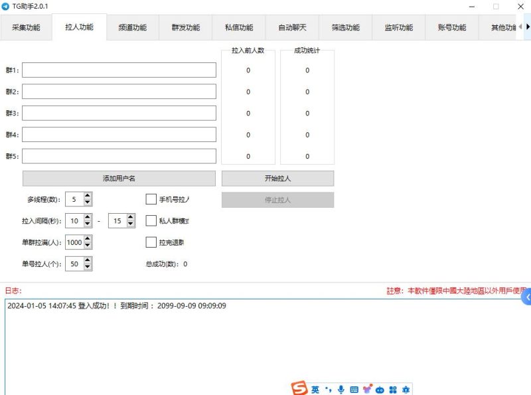The image size is (531, 395).
Task: Decrease the 拉入间隔 lower value stepper
Action: tap(87, 223)
